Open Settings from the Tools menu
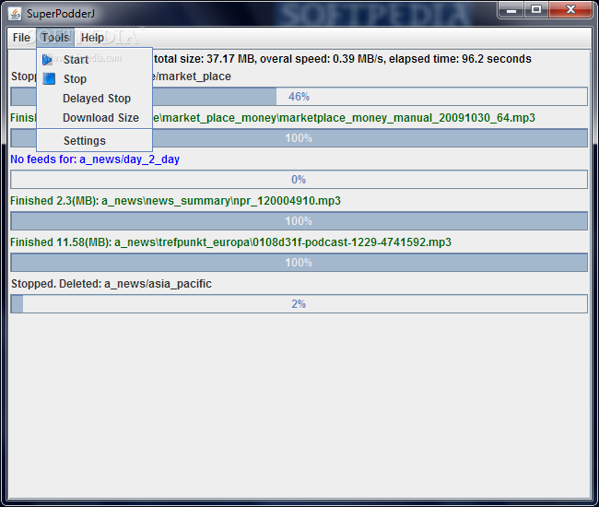 tap(94, 141)
